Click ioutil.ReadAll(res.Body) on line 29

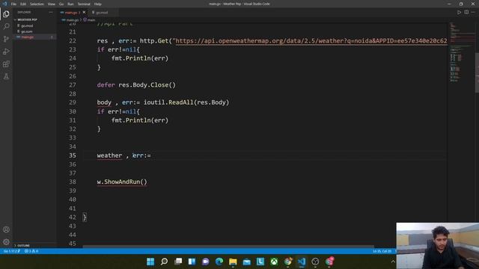tap(186, 102)
